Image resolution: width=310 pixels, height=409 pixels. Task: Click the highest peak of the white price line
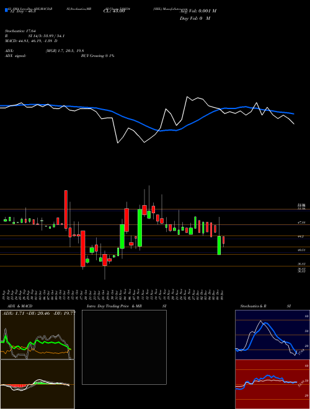click(x=187, y=97)
